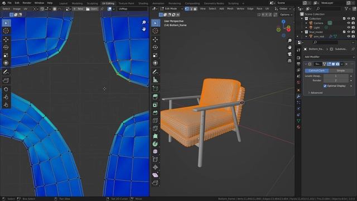
Task: Toggle Optimal Display checkbox
Action: [x=325, y=86]
